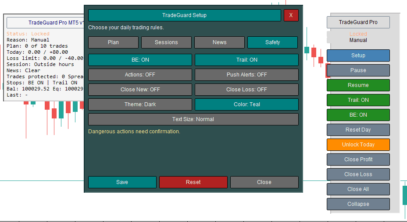Viewport: 407px width, 222px height.
Task: Click the orange Unlock Today button
Action: pos(358,145)
